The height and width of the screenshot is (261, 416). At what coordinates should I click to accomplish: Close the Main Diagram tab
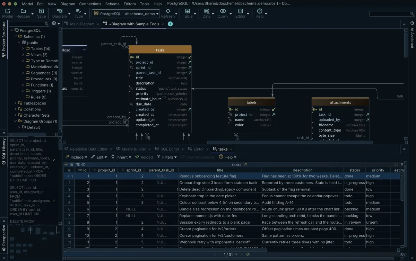pyautogui.click(x=98, y=24)
